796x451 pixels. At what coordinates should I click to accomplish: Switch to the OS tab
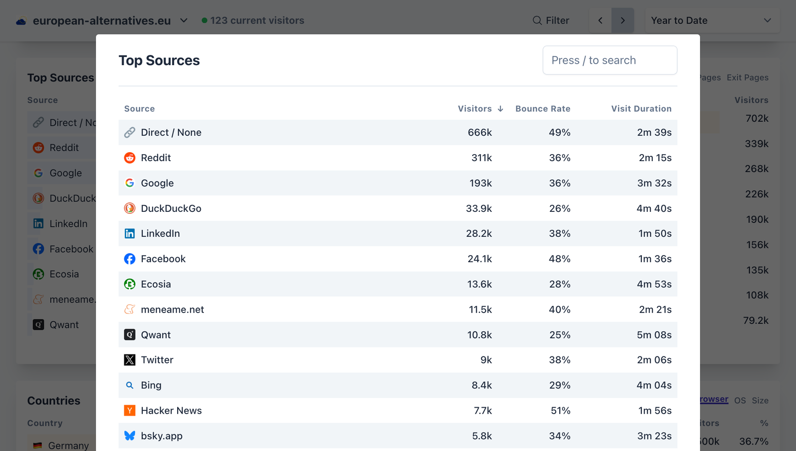pos(740,400)
